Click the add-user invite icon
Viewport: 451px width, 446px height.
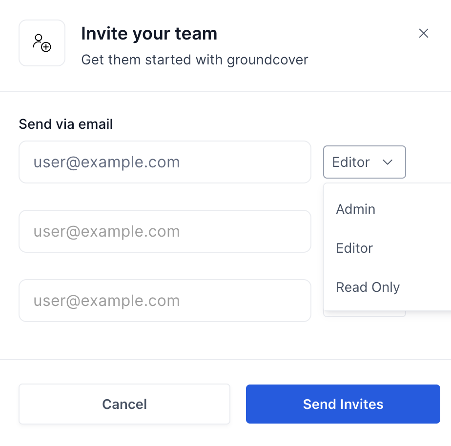coord(42,43)
